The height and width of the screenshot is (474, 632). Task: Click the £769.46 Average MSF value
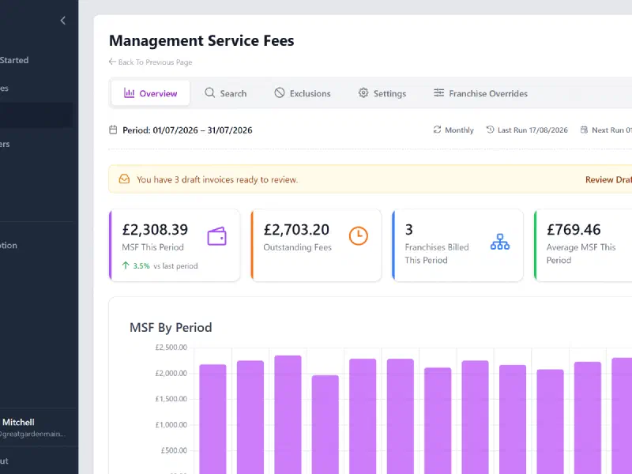click(x=574, y=230)
